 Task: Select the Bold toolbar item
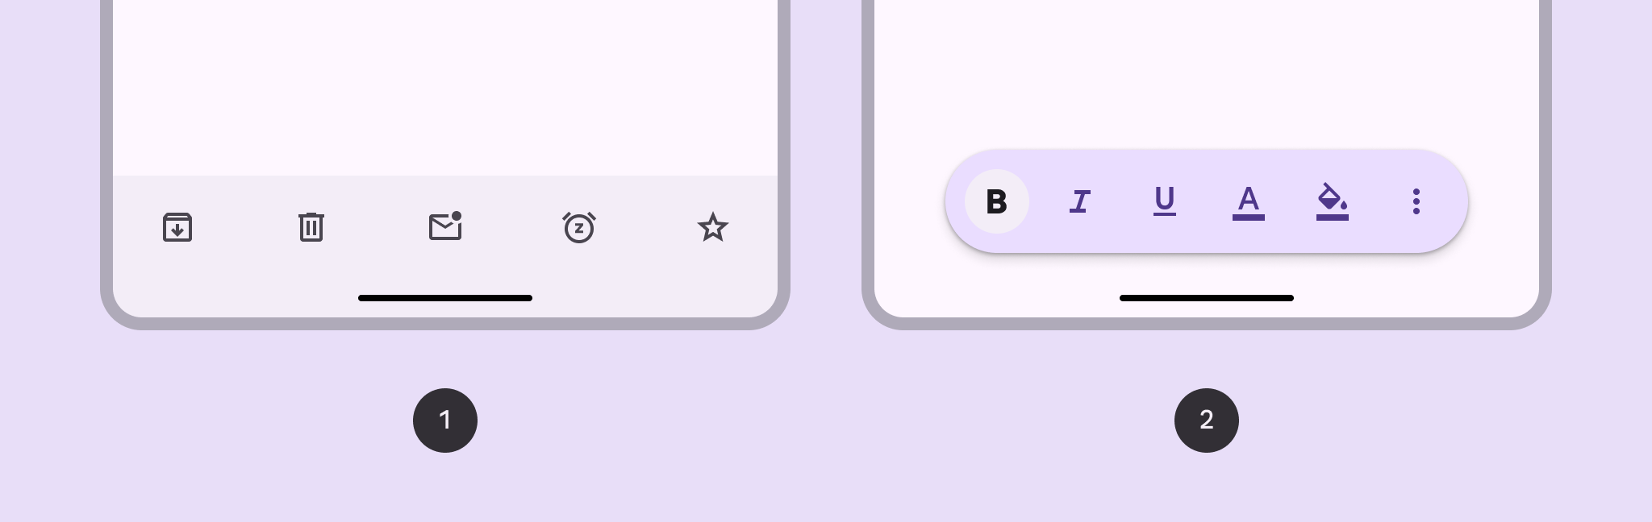tap(997, 201)
